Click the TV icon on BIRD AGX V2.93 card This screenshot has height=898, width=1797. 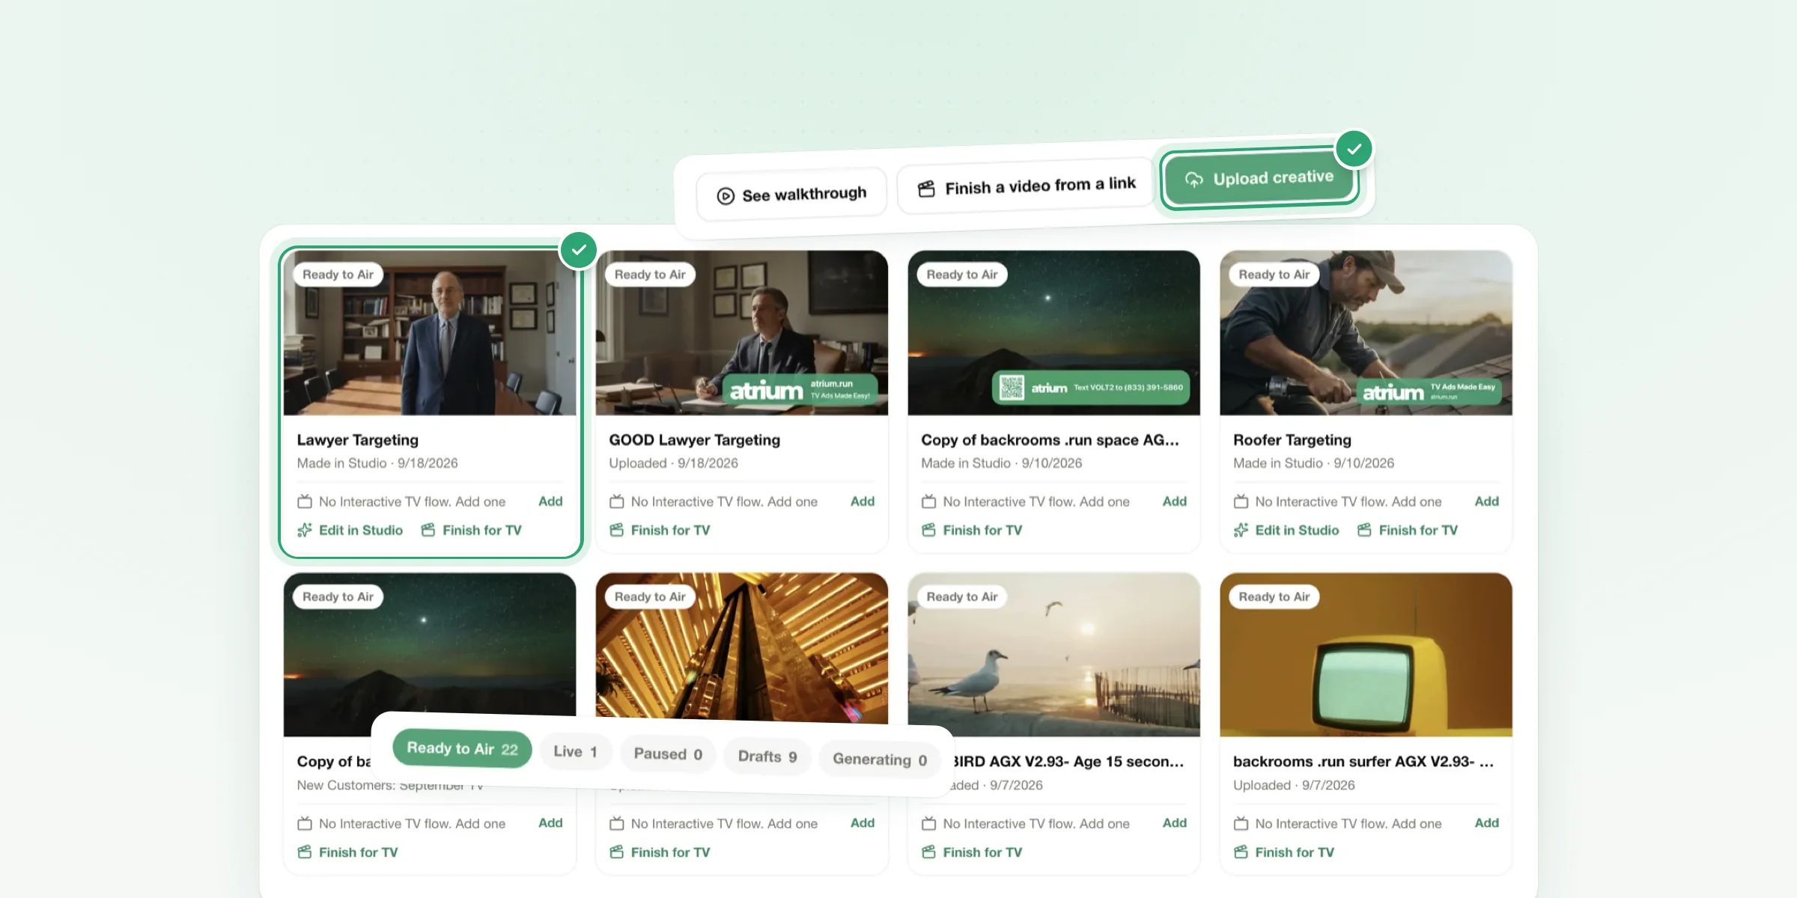coord(929,823)
